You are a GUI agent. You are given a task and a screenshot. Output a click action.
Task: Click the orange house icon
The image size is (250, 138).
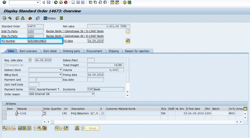[30, 18]
